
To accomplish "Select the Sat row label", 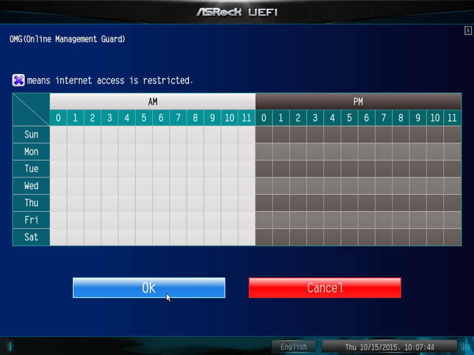I will [31, 237].
